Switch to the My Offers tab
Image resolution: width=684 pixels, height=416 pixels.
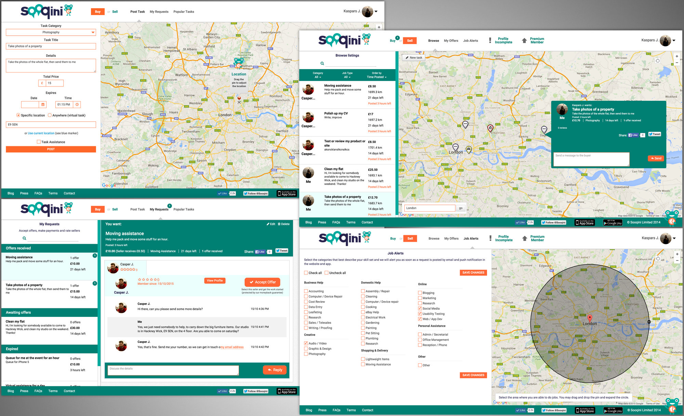pos(451,41)
